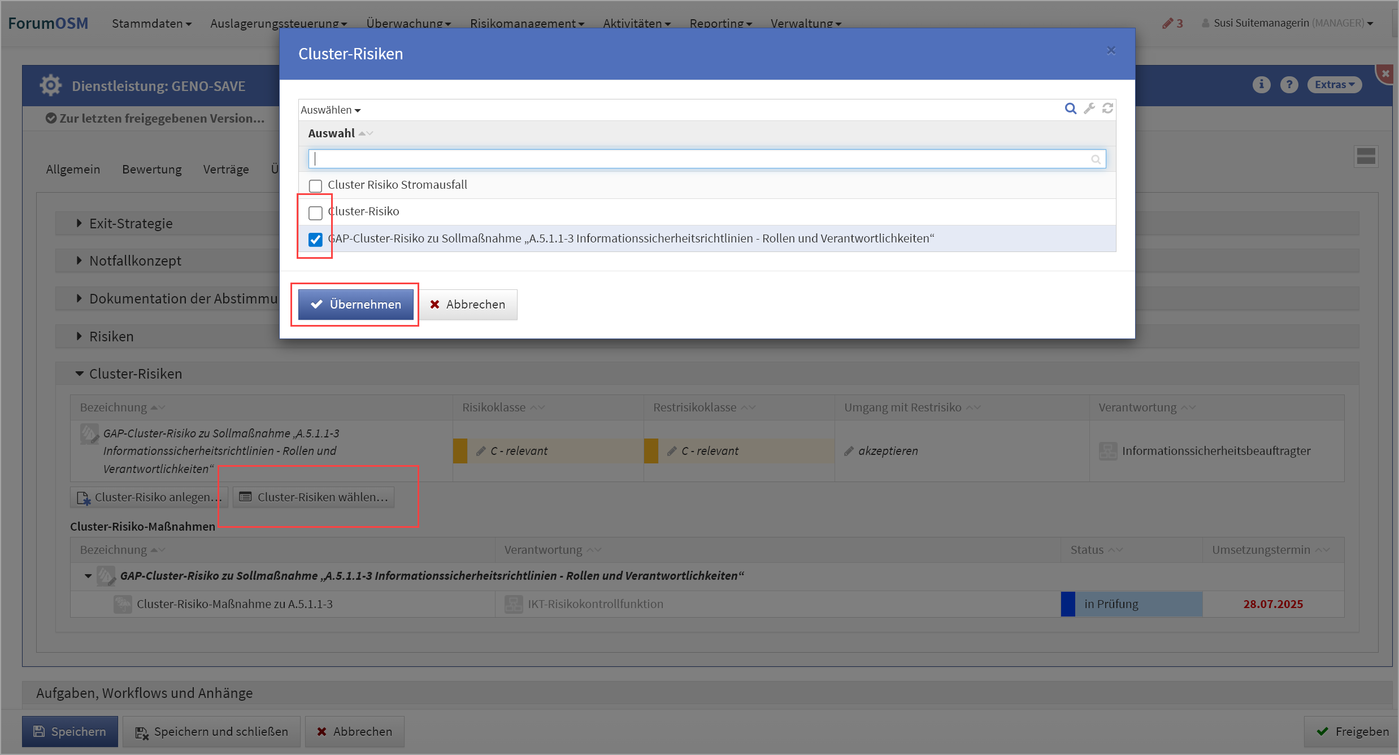Click the gear icon beside Dienstleistung title
The width and height of the screenshot is (1399, 755).
[50, 86]
